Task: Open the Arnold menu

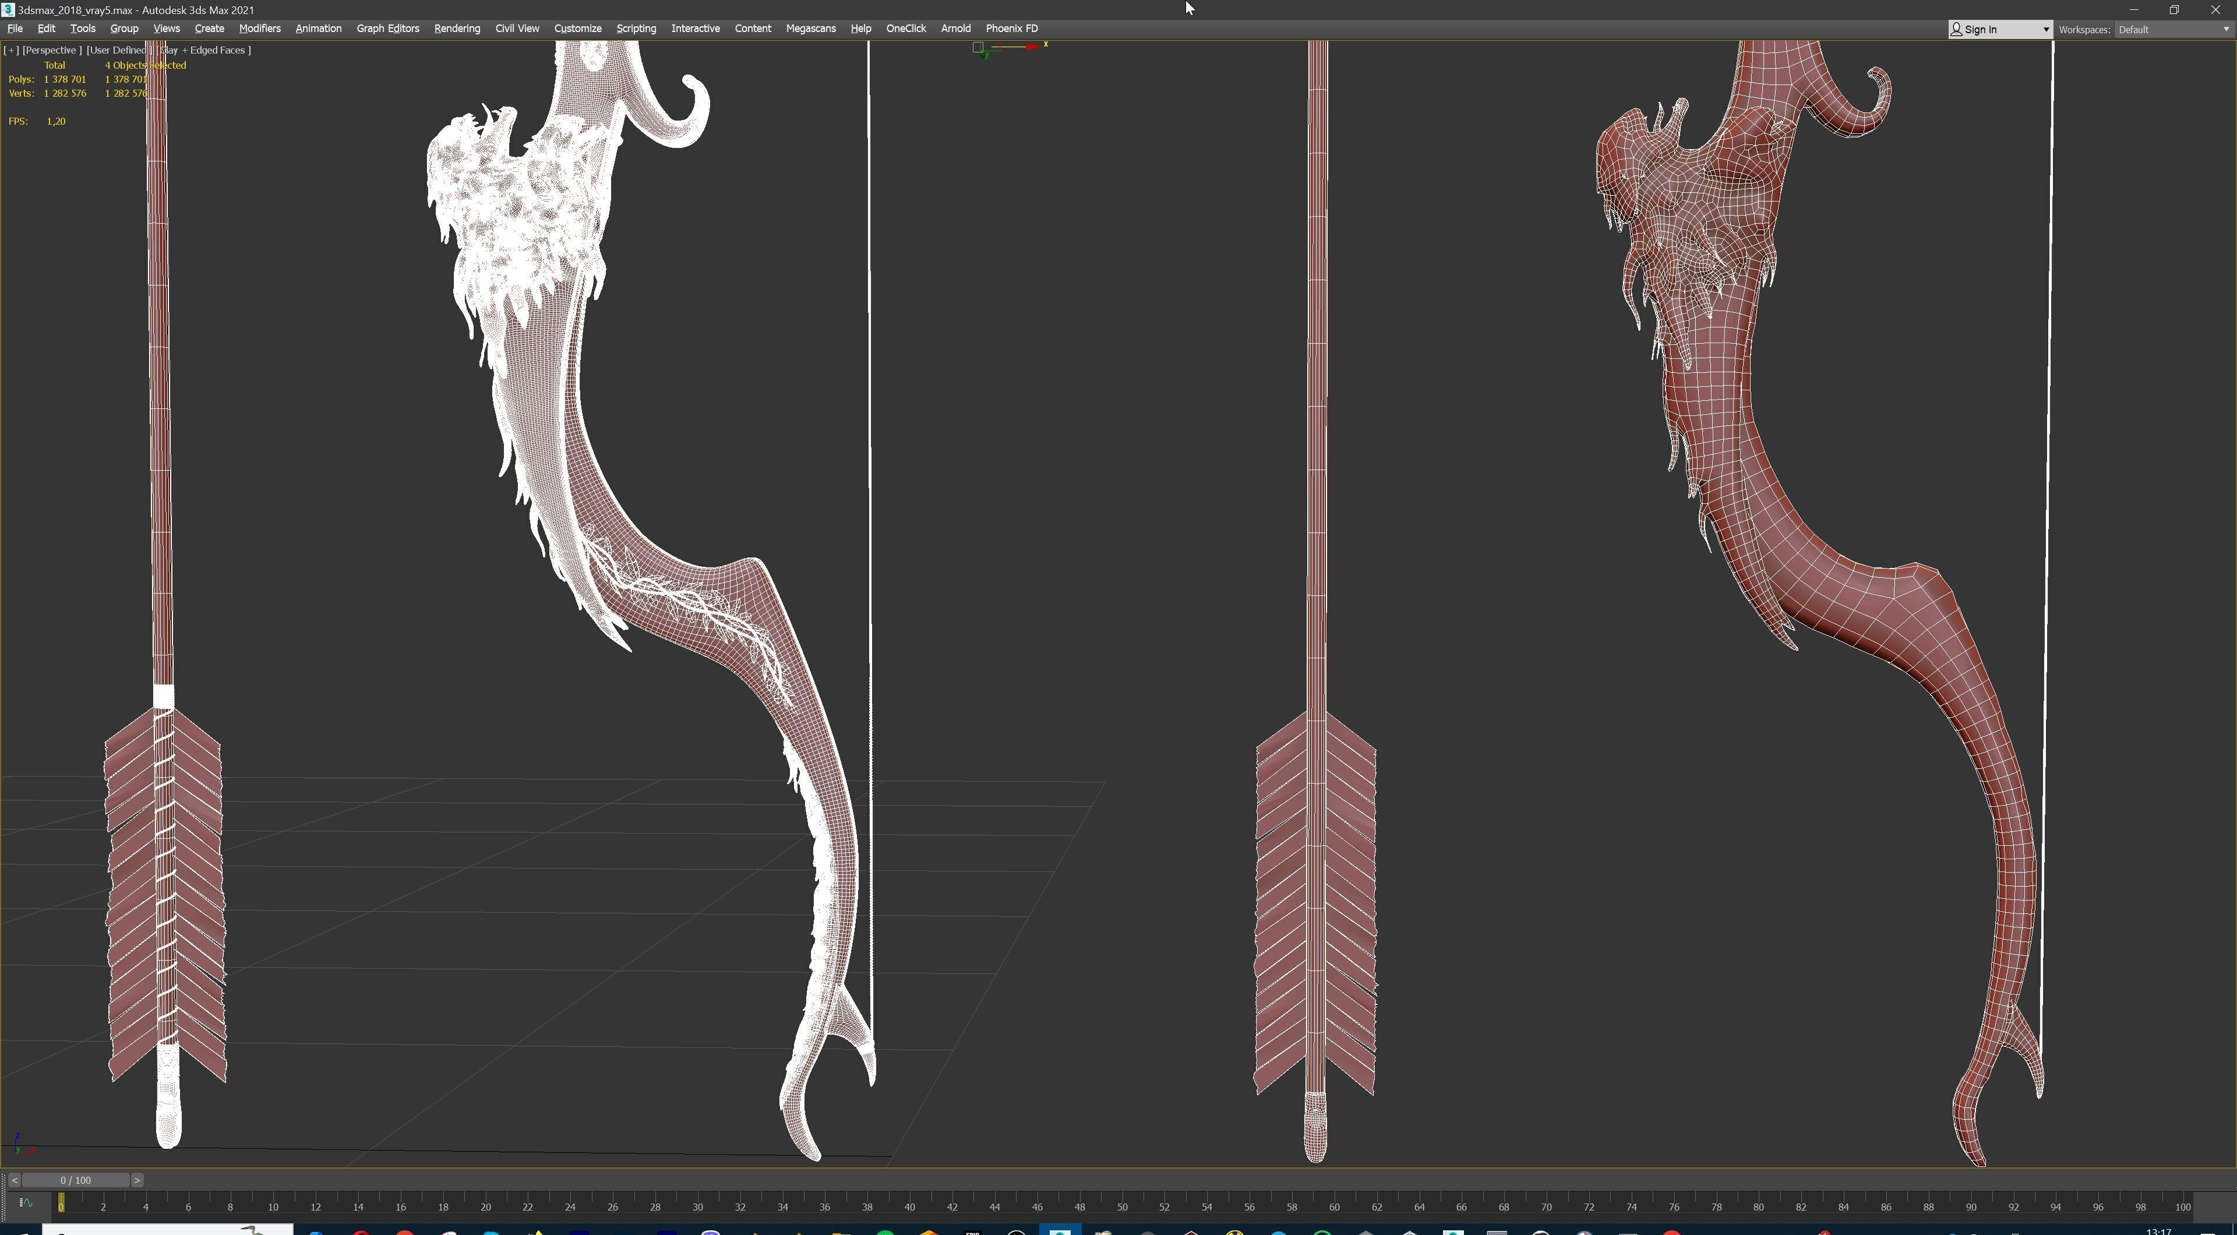Action: point(955,29)
